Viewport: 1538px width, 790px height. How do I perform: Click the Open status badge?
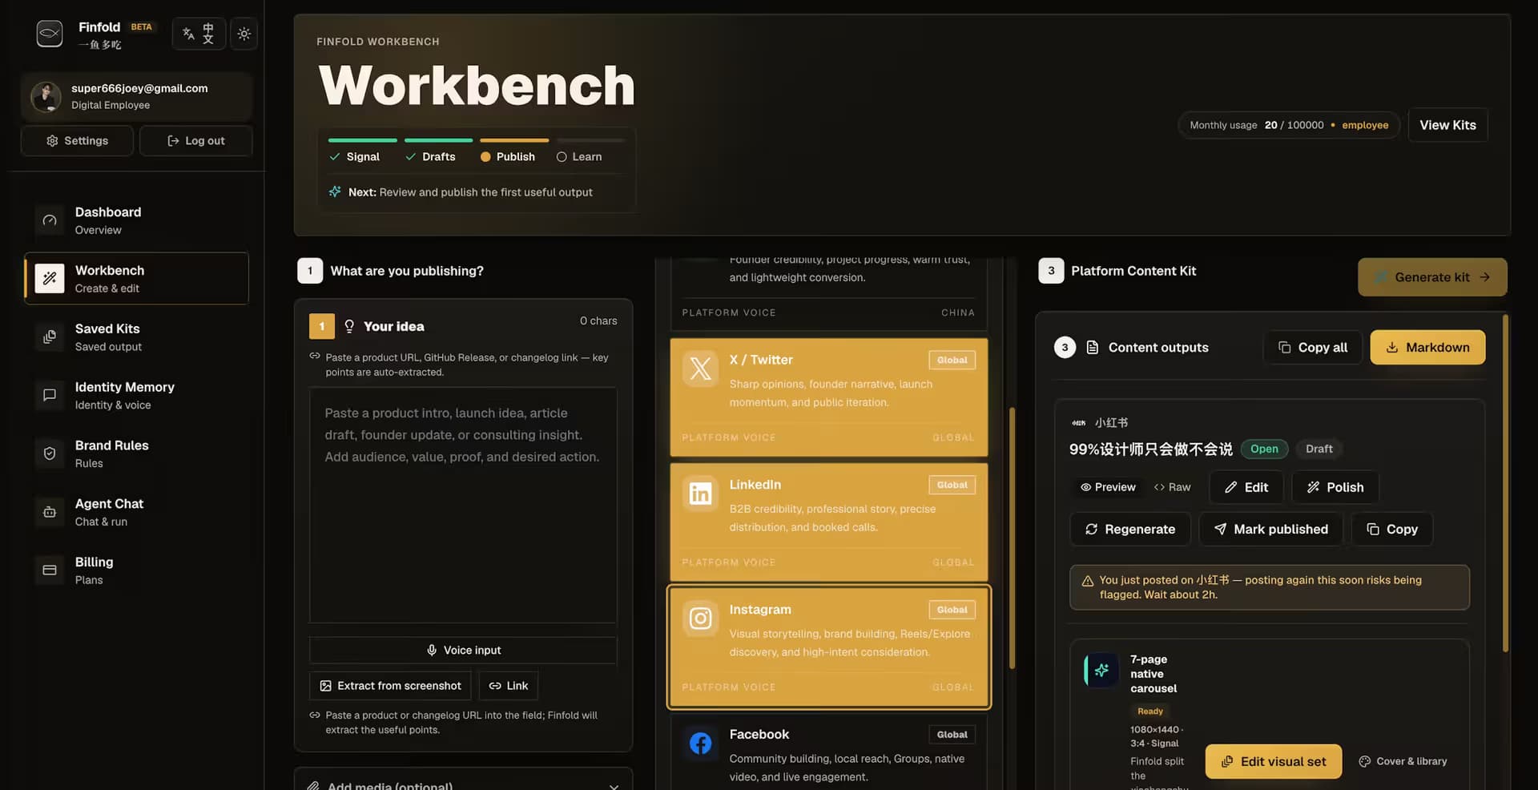[x=1264, y=449]
